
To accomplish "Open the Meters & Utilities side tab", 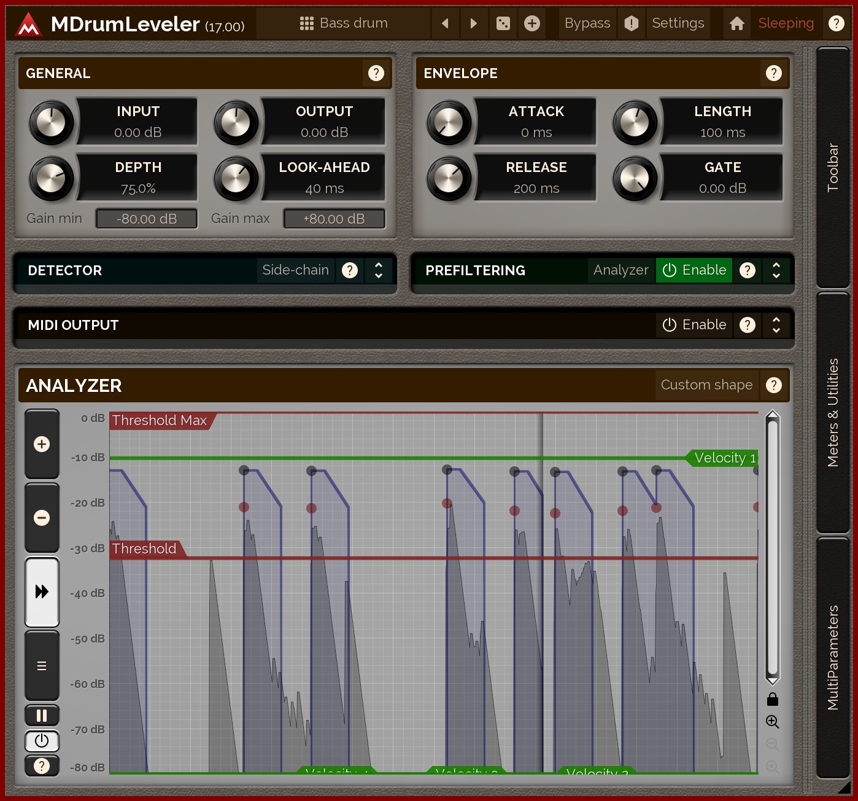I will pos(833,412).
